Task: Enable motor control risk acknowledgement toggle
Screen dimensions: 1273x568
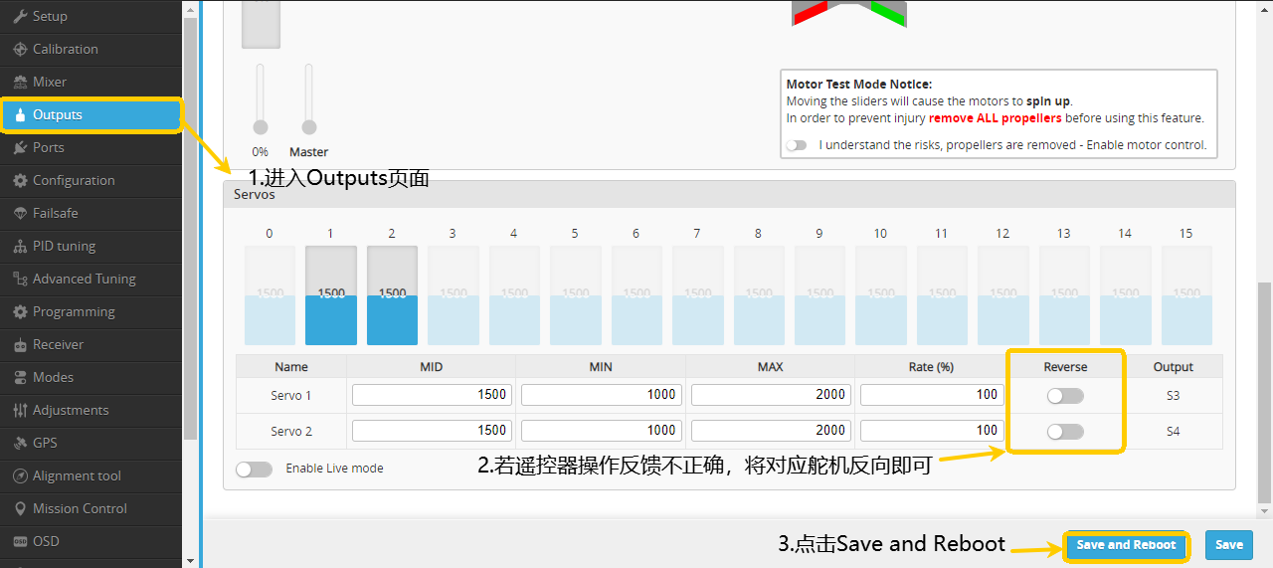Action: point(796,145)
